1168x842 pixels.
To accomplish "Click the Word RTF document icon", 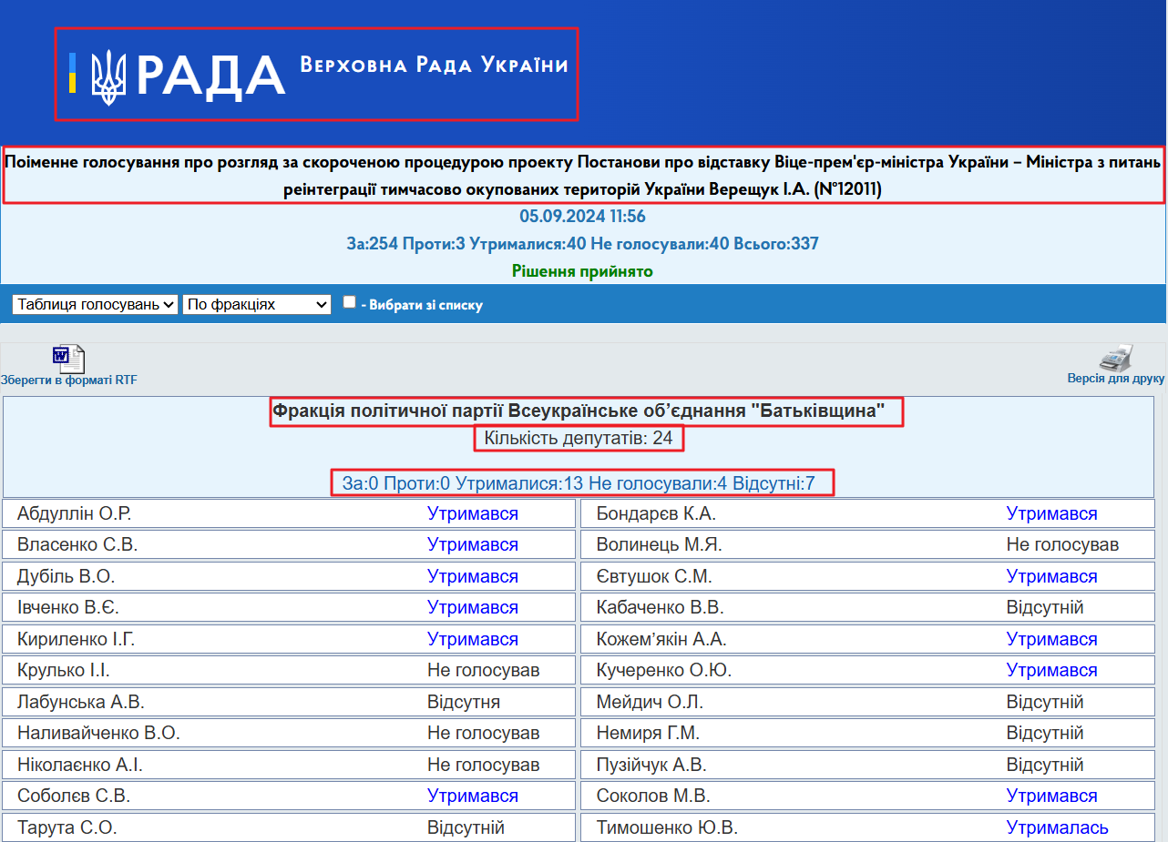I will pos(68,359).
